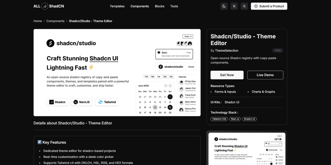The image size is (331, 165).
Task: Click Submit a Product button
Action: tap(269, 6)
